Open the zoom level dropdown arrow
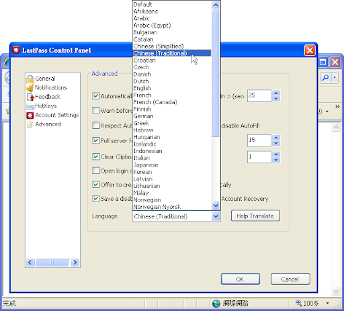The image size is (344, 311). [x=328, y=303]
